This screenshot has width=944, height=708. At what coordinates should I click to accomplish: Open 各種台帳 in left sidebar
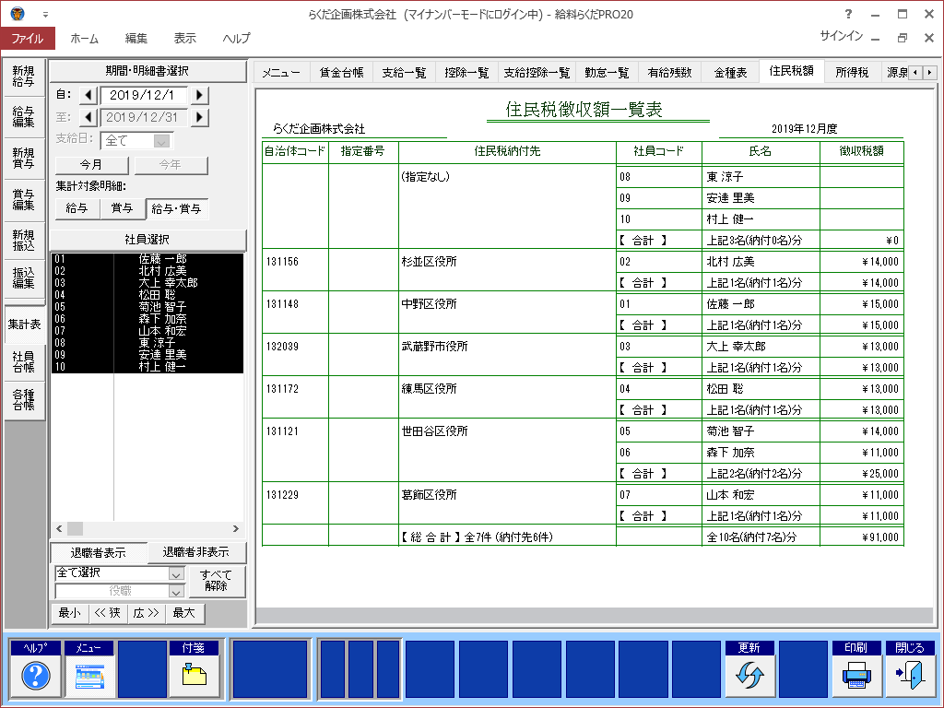pos(23,400)
